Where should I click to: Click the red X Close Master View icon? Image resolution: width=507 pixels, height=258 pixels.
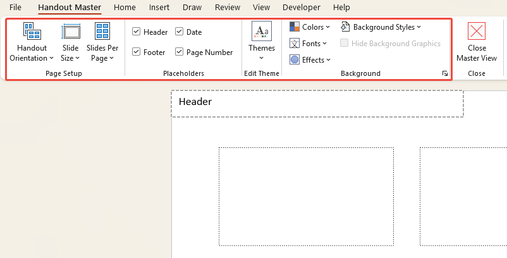(477, 31)
